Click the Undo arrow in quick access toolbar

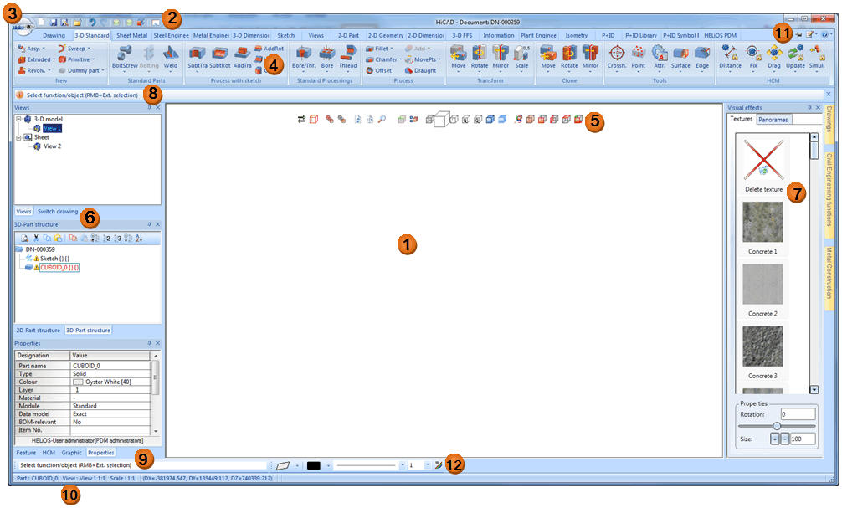[x=92, y=23]
